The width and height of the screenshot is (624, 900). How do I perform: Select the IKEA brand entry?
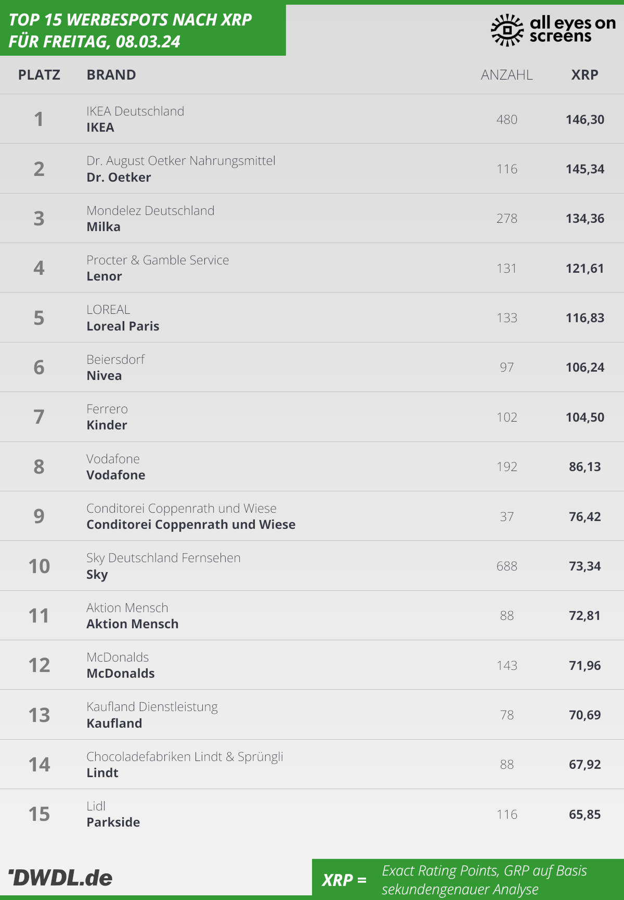pos(100,128)
